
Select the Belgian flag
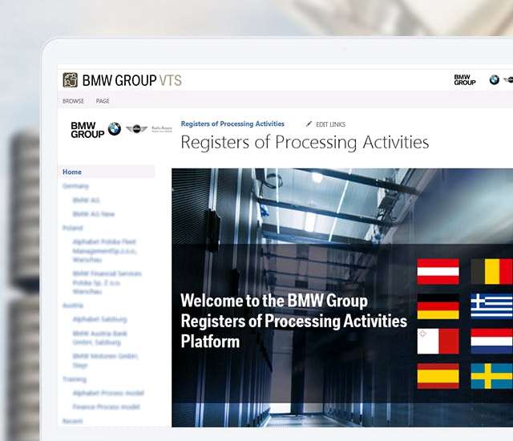(491, 271)
